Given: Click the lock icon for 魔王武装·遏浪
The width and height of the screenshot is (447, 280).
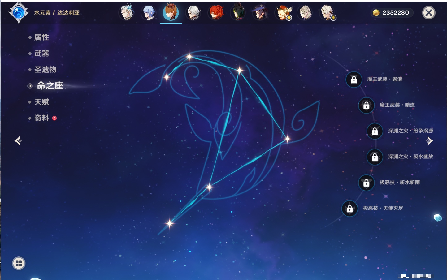Looking at the screenshot, I should (x=354, y=80).
